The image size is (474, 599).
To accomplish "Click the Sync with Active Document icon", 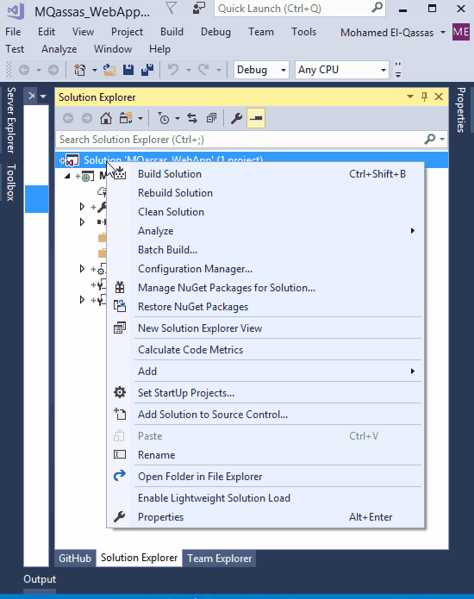I will 192,118.
